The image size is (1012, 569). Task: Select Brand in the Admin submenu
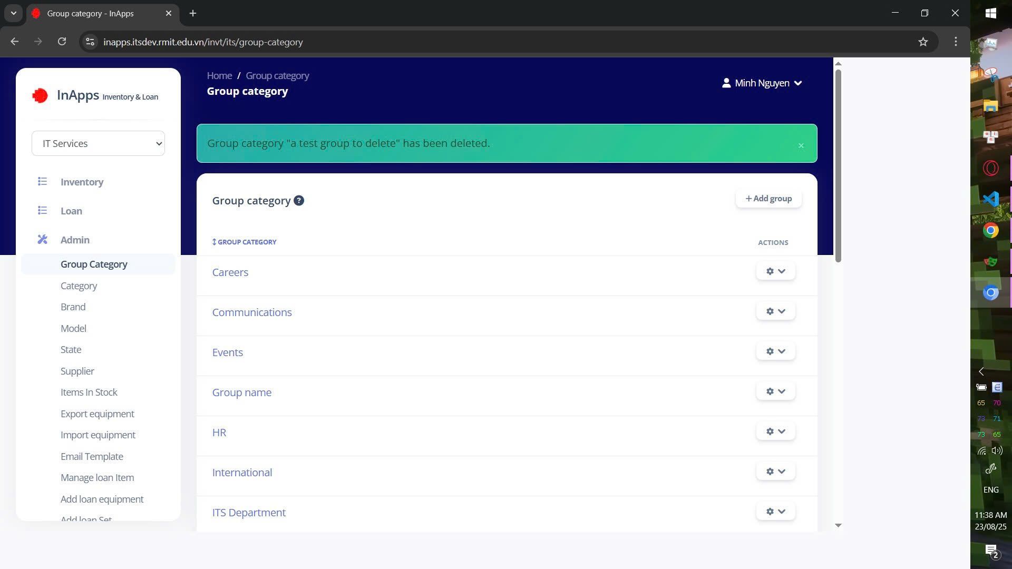point(73,307)
